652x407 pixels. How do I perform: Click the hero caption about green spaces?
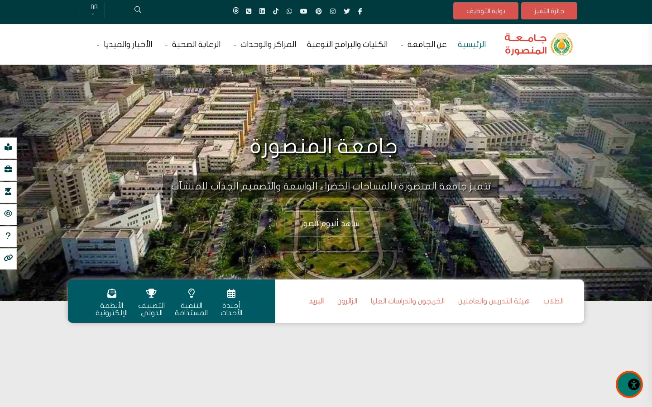pyautogui.click(x=331, y=186)
